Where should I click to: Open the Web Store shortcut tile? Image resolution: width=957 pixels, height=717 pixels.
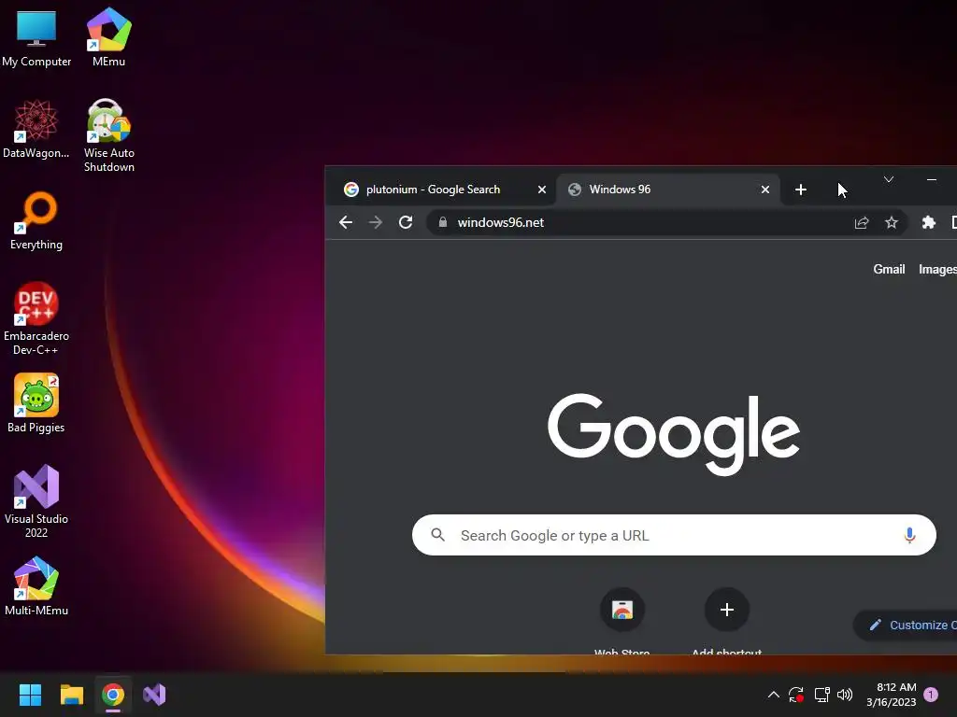tap(621, 621)
